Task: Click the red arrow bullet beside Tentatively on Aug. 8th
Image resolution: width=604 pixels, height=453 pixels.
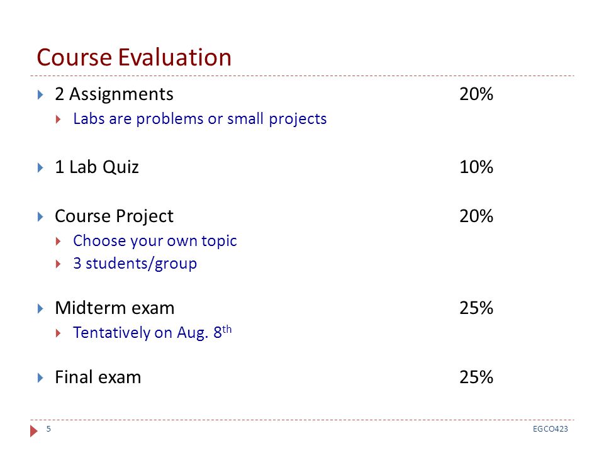Action: point(58,333)
